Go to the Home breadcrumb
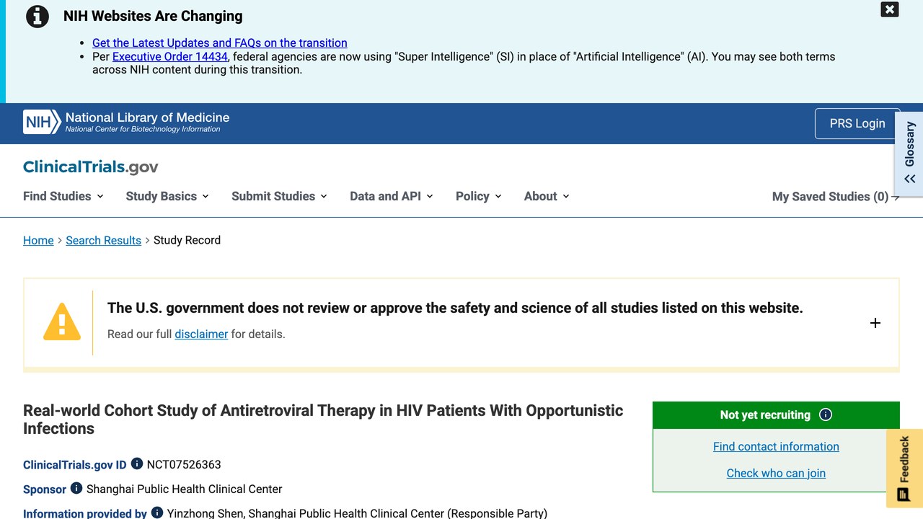923x519 pixels. click(38, 241)
